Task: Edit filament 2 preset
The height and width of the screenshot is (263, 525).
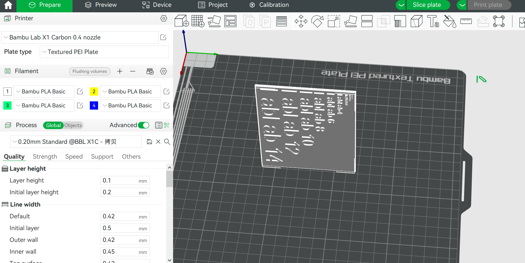Action: coord(166,92)
